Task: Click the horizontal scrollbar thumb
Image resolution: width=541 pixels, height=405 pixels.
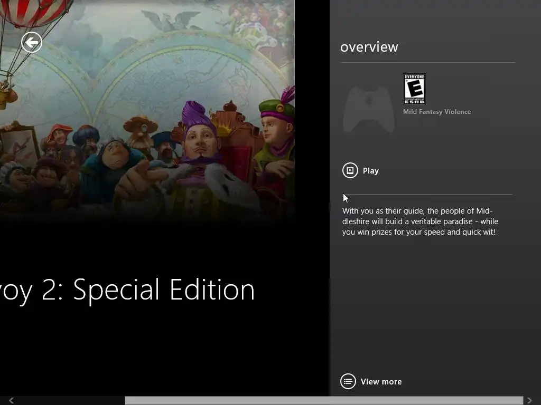Action: click(x=324, y=401)
